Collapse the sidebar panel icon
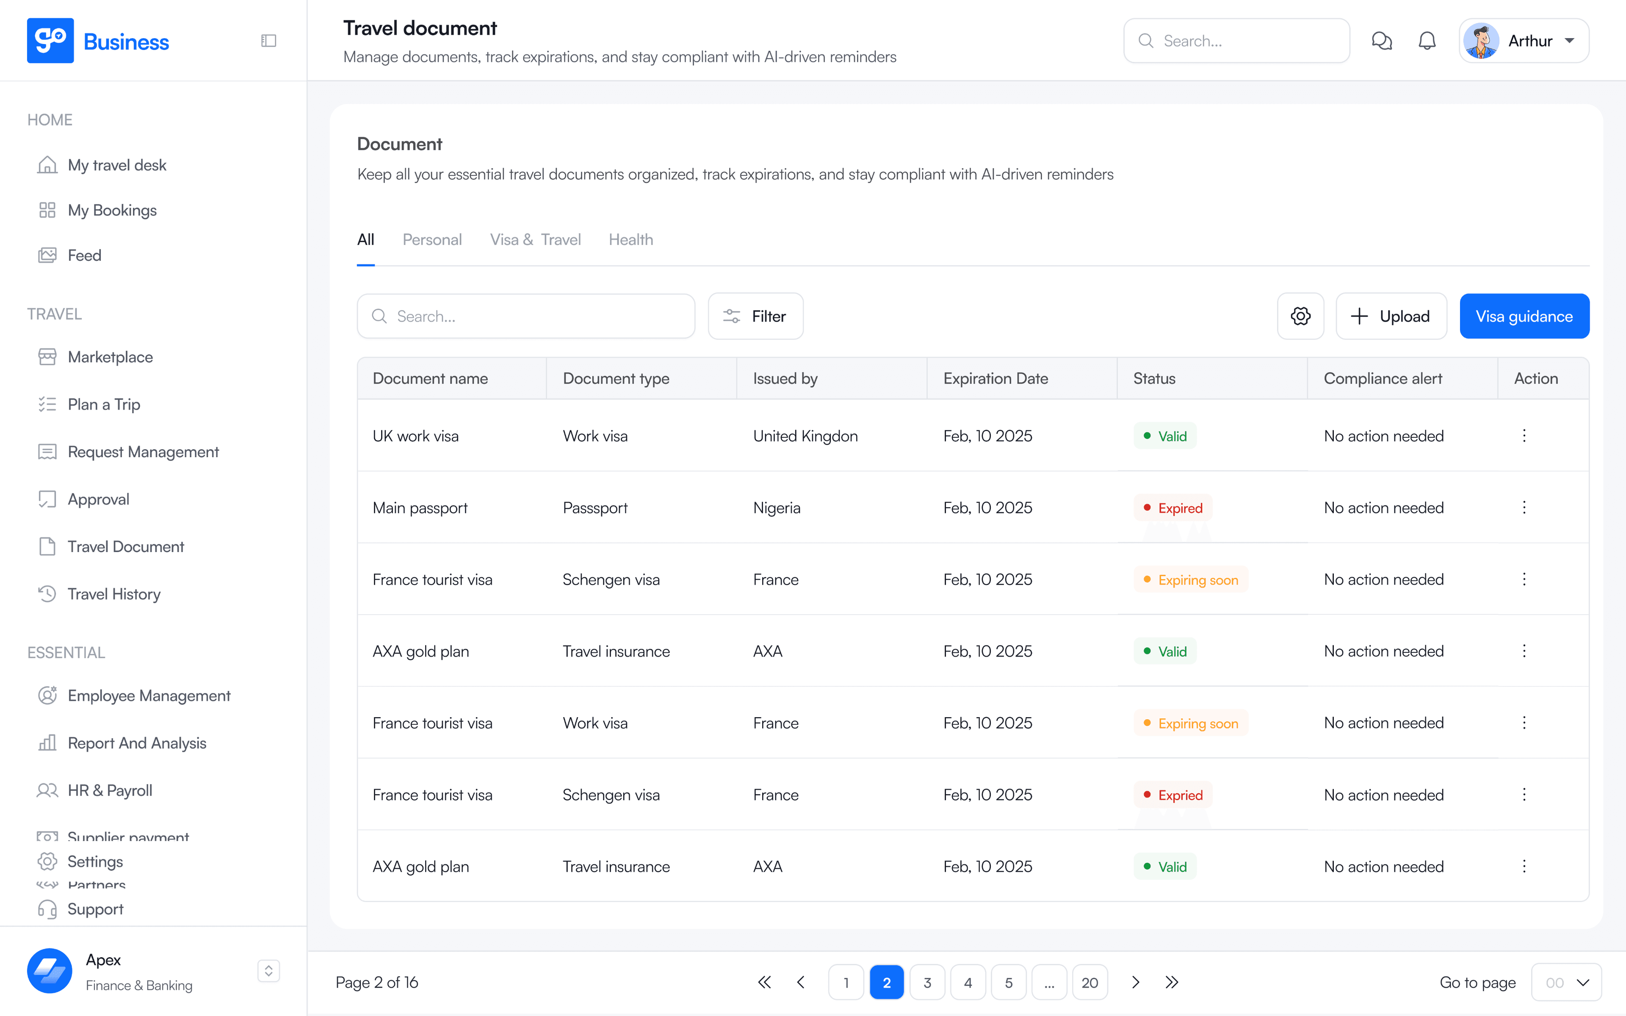 click(269, 41)
